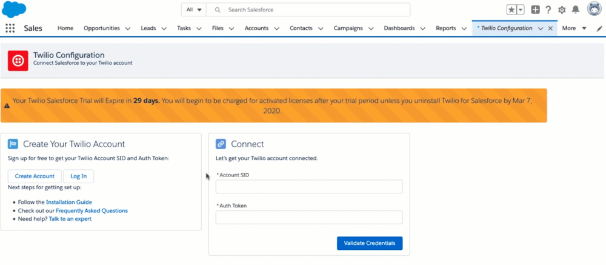Open the Installation Guide link

[69, 202]
